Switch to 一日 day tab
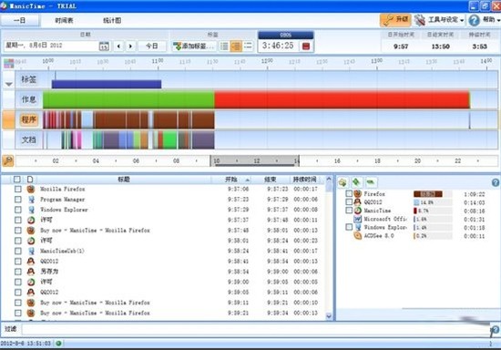Image resolution: width=501 pixels, height=350 pixels. tap(20, 20)
